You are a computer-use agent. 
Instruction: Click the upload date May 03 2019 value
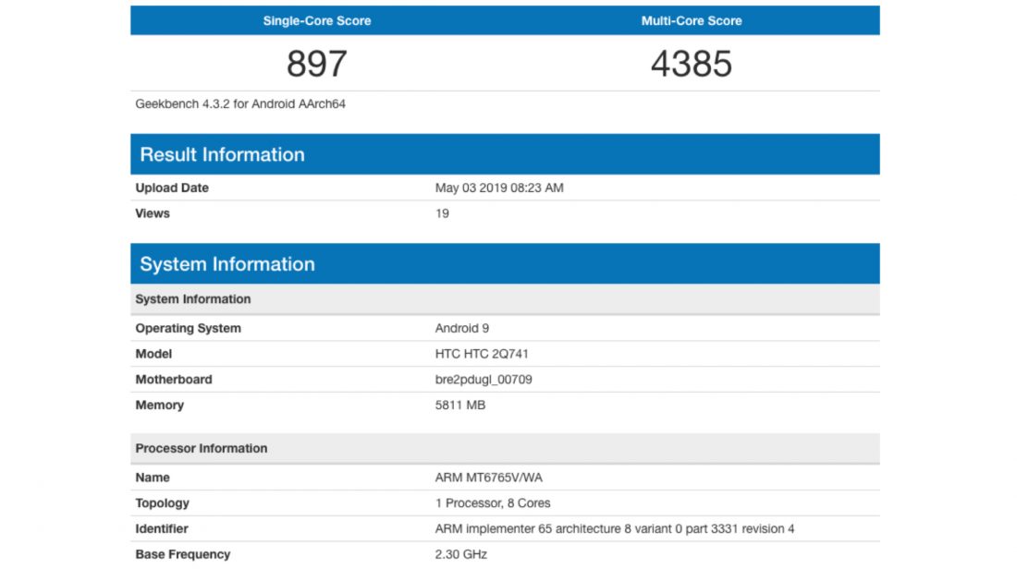click(498, 188)
